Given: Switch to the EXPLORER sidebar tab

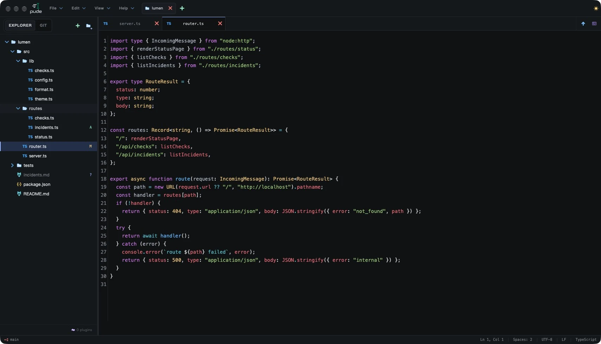Looking at the screenshot, I should click(20, 25).
